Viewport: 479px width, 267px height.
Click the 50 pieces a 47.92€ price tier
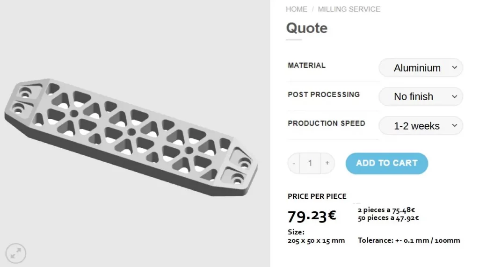(x=388, y=218)
